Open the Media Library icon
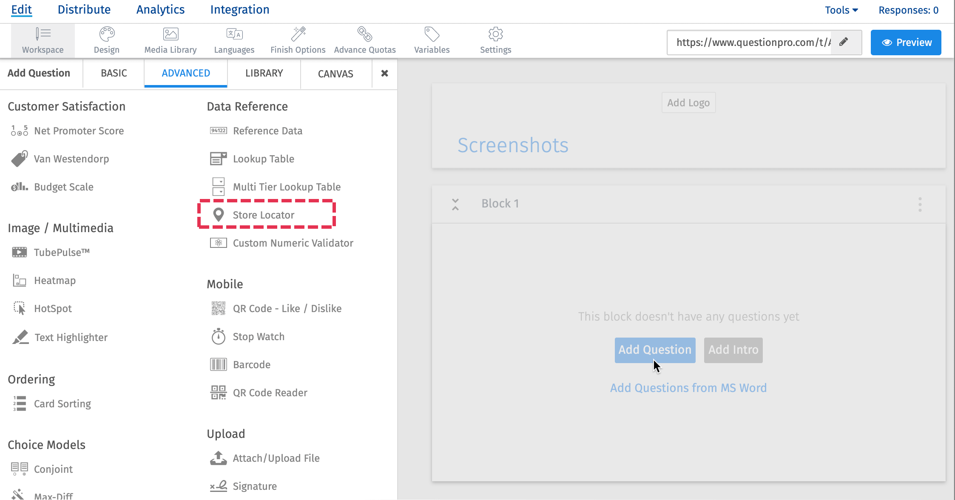The width and height of the screenshot is (955, 500). pyautogui.click(x=171, y=34)
